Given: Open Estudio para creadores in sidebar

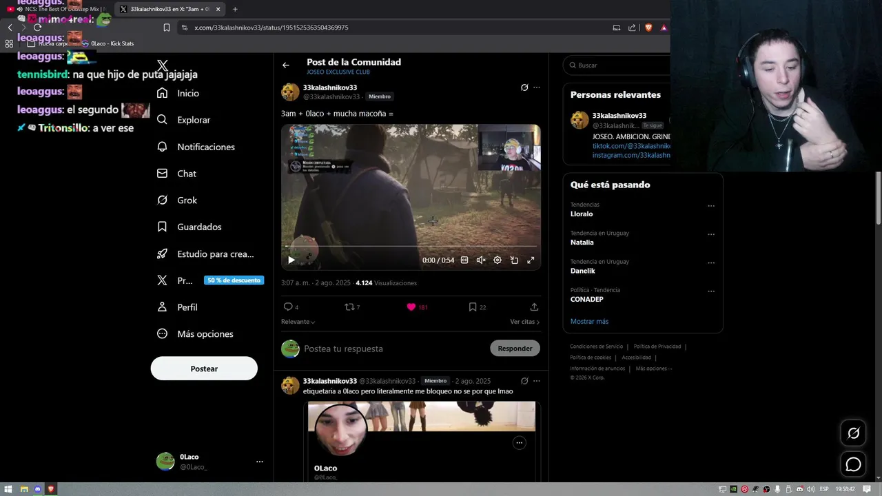Looking at the screenshot, I should [205, 254].
